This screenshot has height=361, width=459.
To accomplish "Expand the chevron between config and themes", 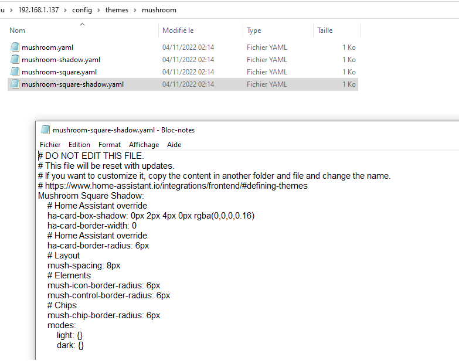I will 99,10.
